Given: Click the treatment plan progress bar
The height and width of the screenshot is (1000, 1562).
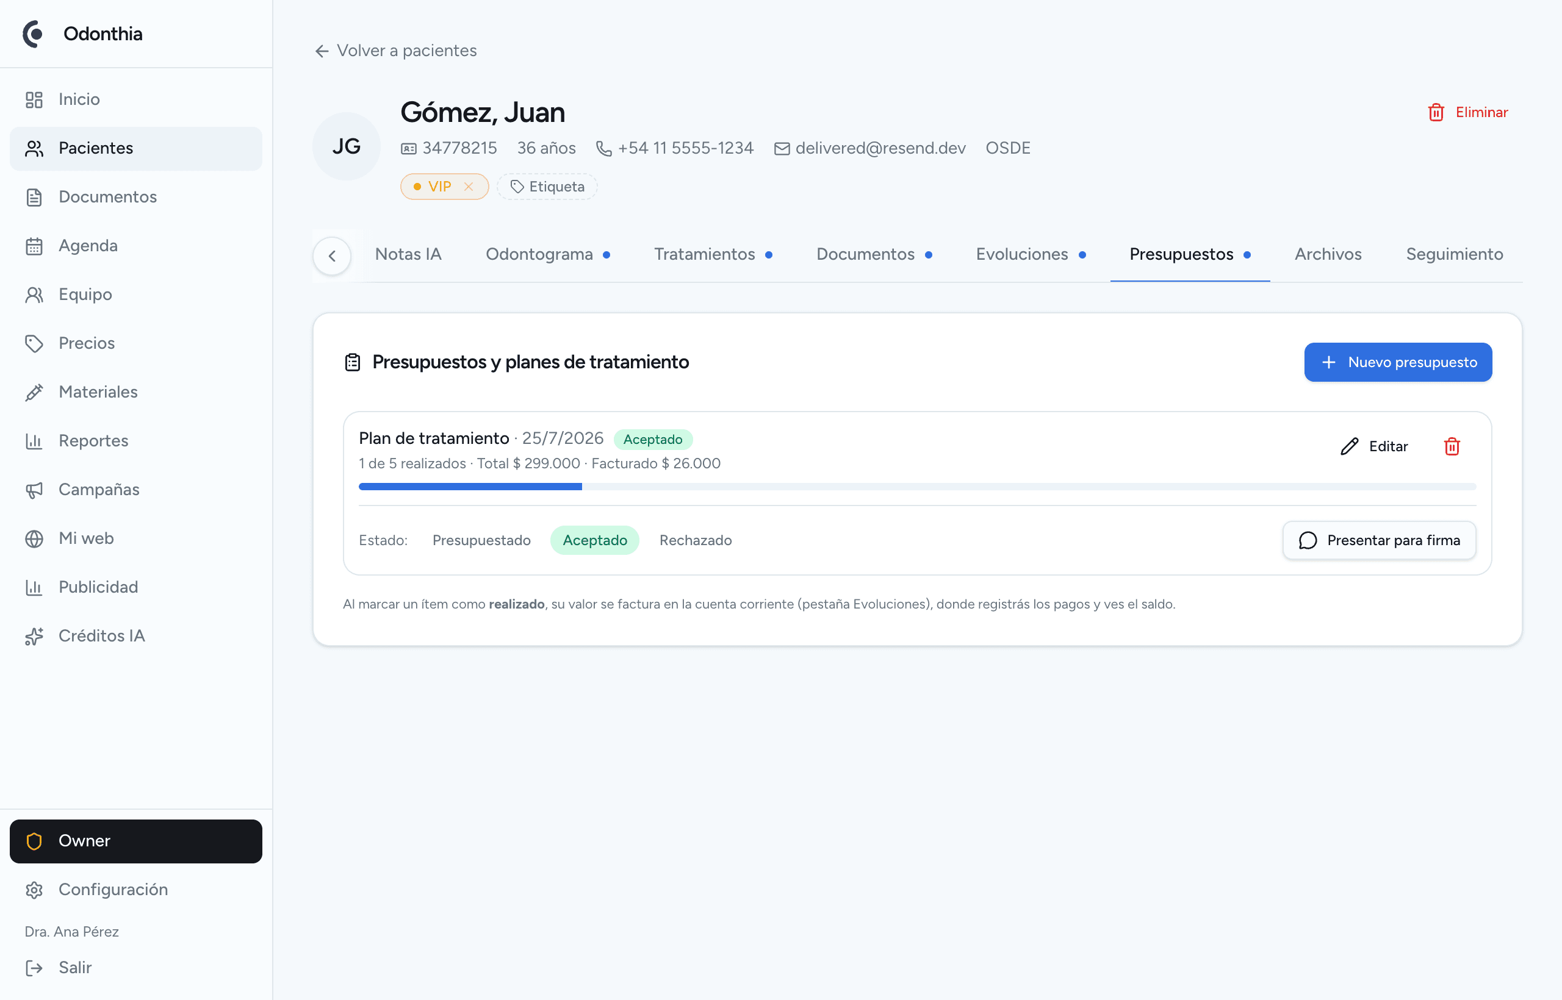Looking at the screenshot, I should (x=917, y=487).
